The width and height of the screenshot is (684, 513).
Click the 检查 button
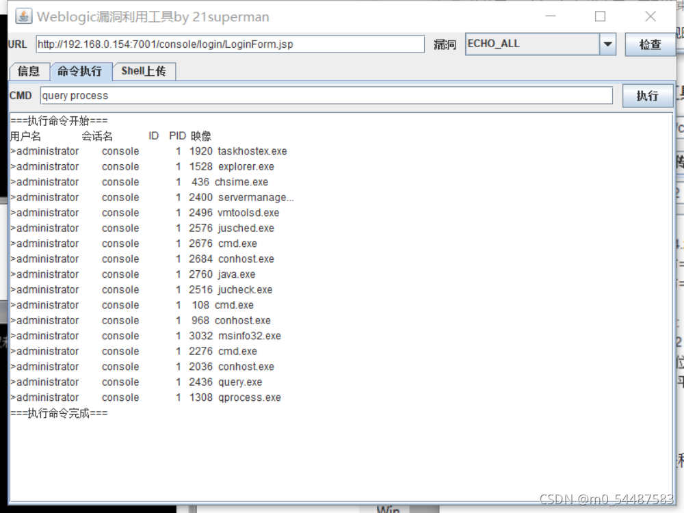(x=650, y=44)
